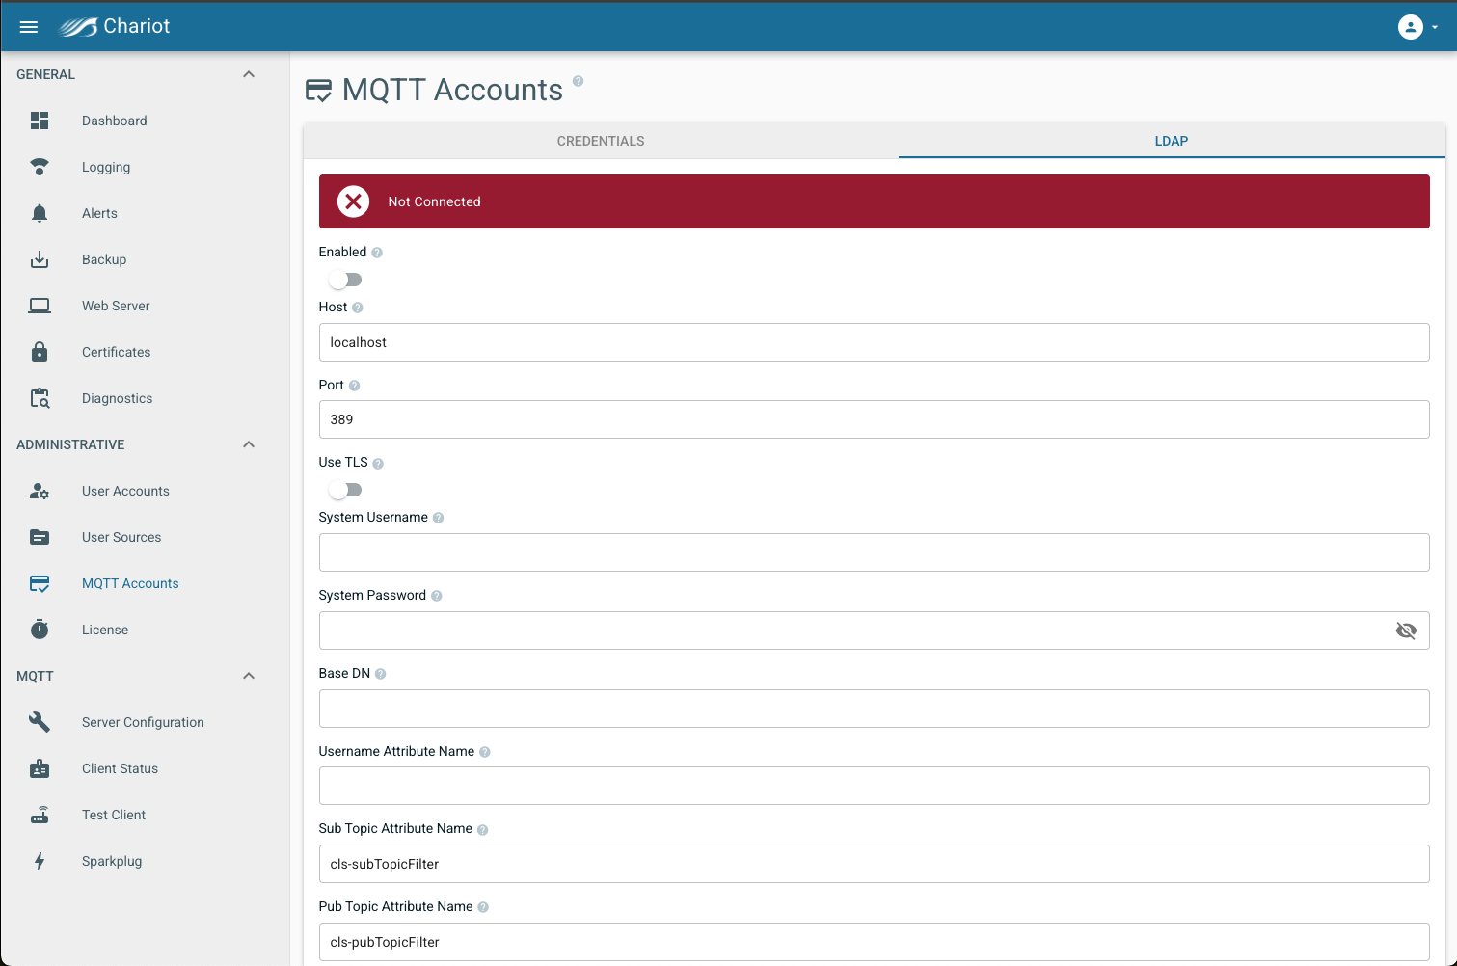Click the Web Server laptop icon
The height and width of the screenshot is (966, 1457).
coord(40,306)
